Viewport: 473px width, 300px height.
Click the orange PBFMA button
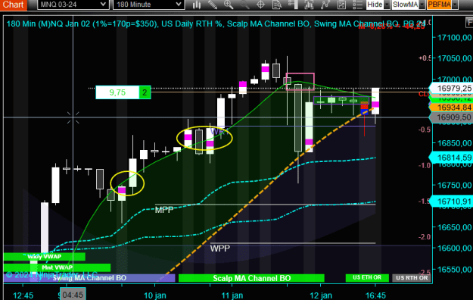(x=440, y=5)
